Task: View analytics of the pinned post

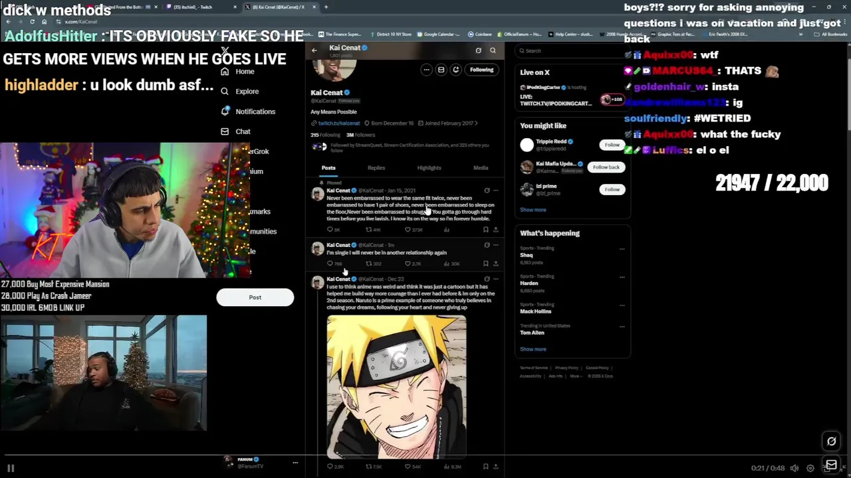Action: 446,230
